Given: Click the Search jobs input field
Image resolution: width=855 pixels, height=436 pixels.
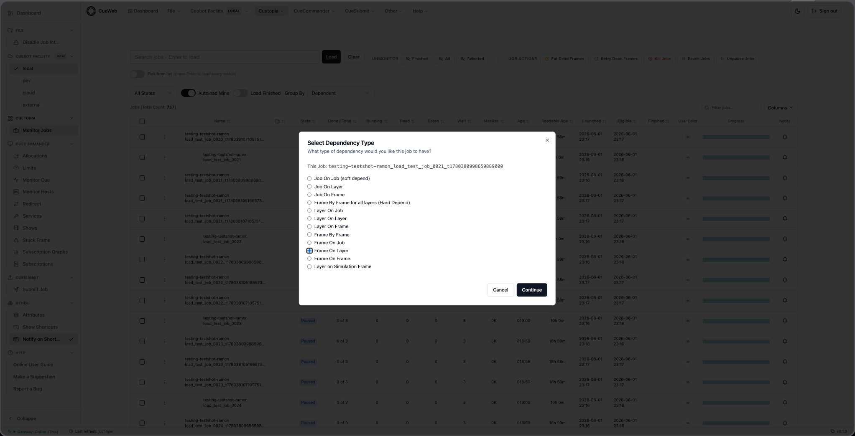Looking at the screenshot, I should [x=225, y=57].
